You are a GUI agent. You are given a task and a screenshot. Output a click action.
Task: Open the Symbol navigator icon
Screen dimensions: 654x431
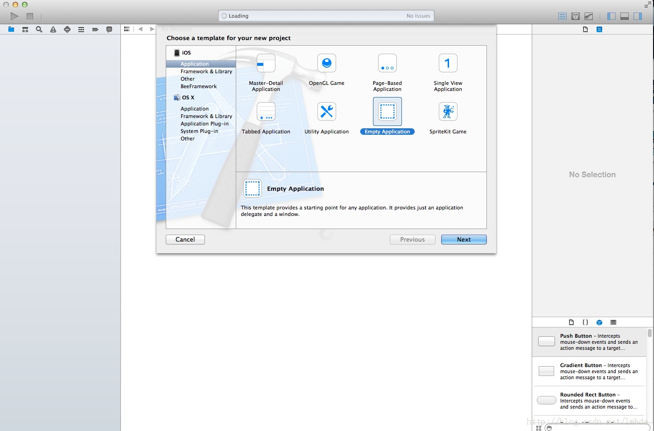25,29
